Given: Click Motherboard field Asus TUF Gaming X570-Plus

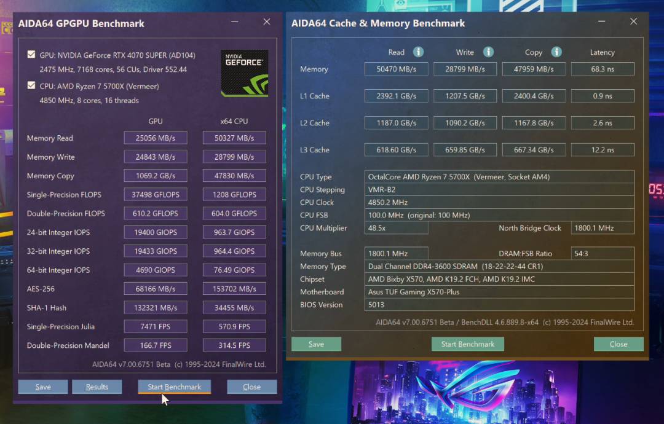Looking at the screenshot, I should coord(499,291).
